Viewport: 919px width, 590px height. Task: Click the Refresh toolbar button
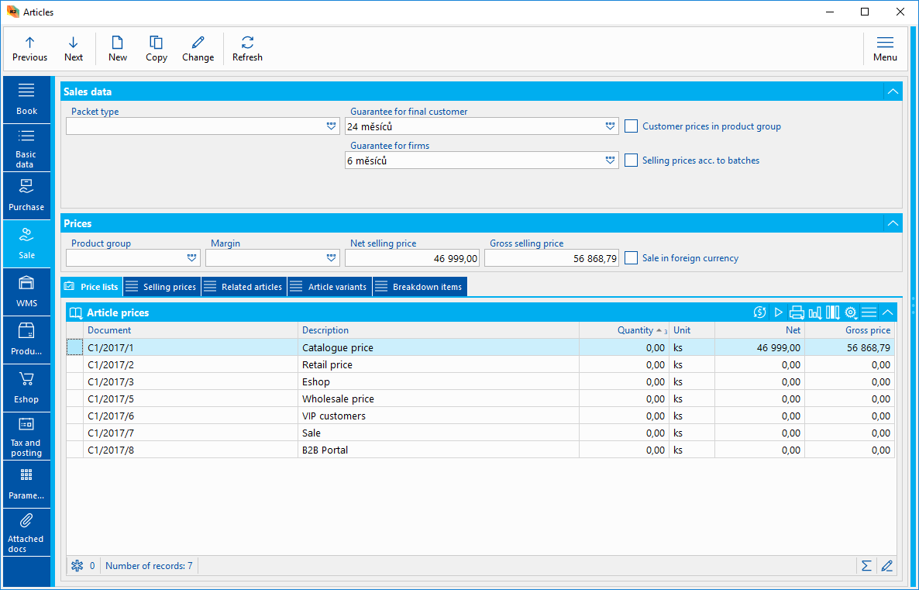[247, 49]
